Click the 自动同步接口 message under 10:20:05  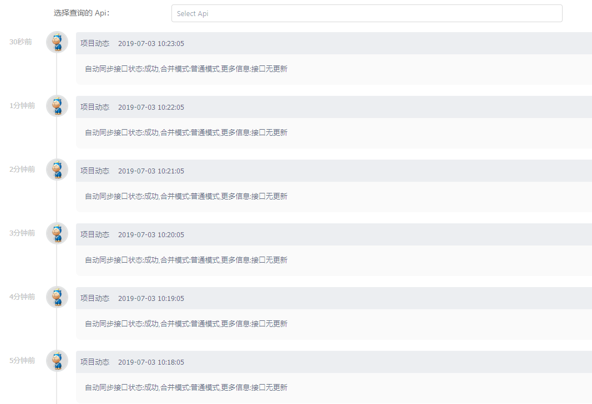(185, 259)
